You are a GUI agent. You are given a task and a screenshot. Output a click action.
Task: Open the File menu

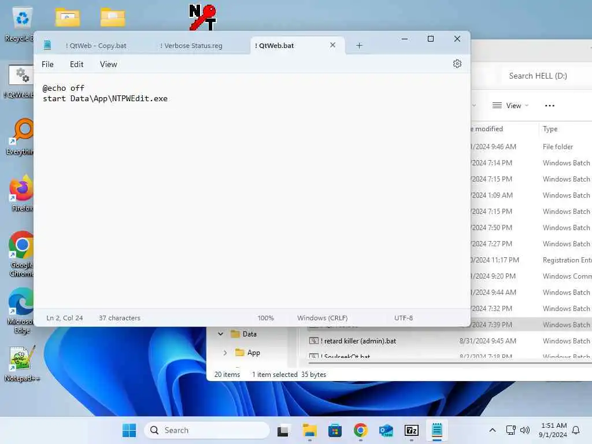point(47,64)
